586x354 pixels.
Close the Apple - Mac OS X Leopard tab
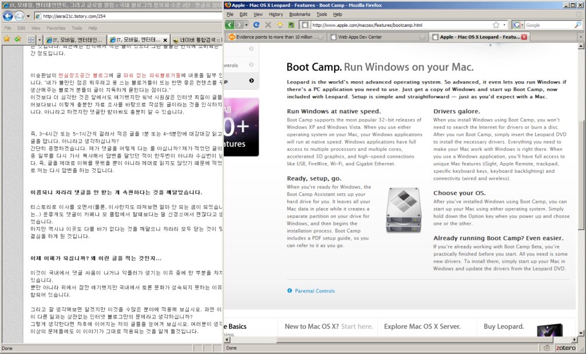(x=524, y=37)
